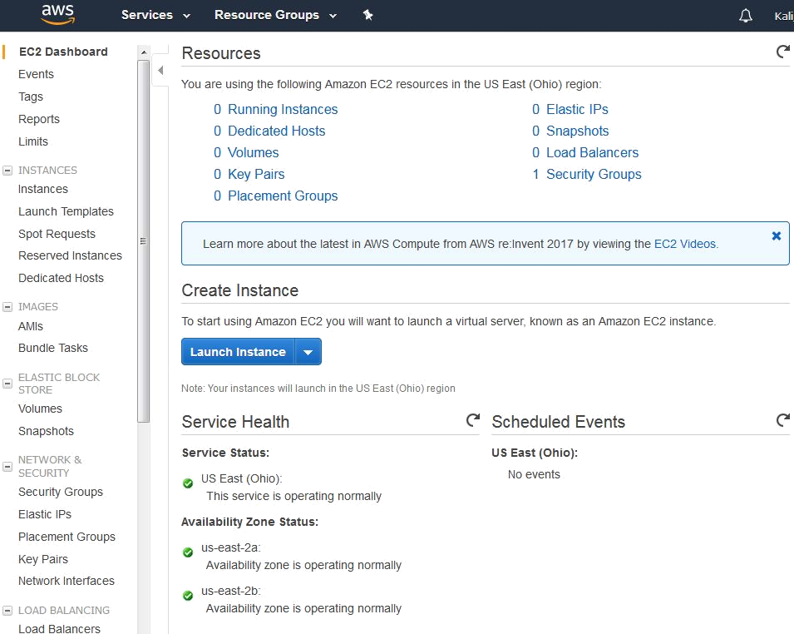Refresh the Resources section

782,52
